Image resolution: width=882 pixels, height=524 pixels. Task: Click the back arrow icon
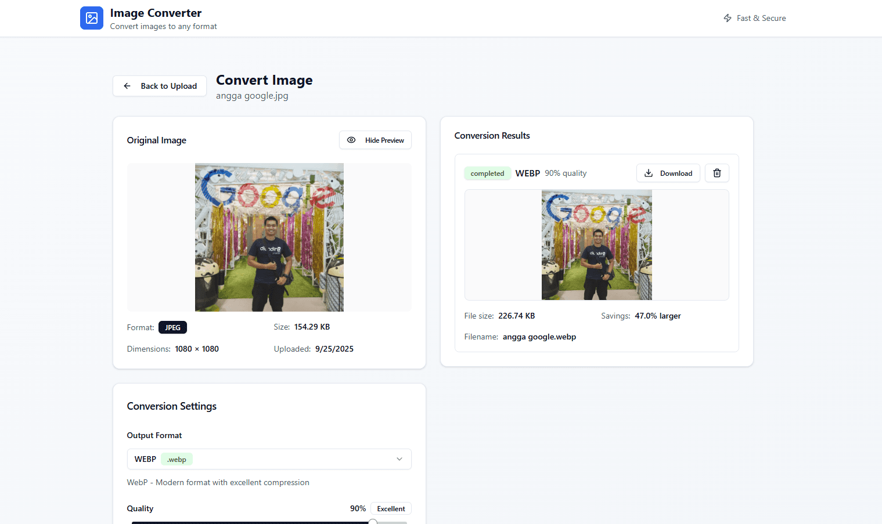coord(127,86)
